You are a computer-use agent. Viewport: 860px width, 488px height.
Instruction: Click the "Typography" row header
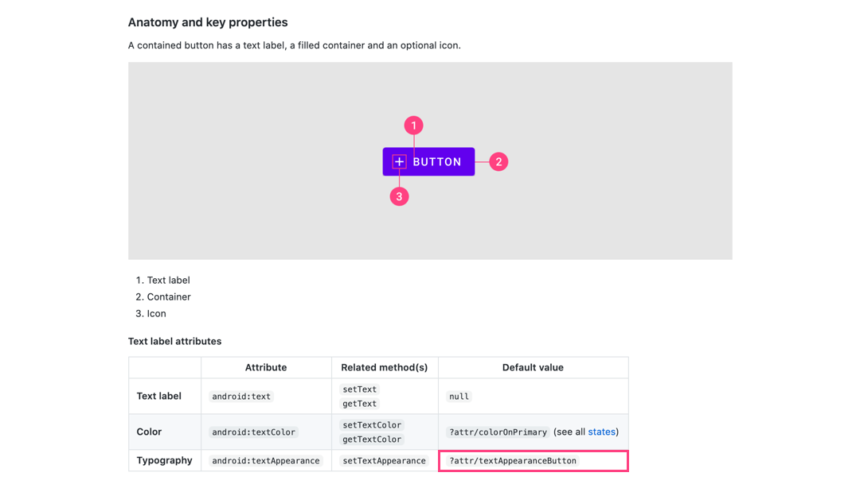(165, 461)
